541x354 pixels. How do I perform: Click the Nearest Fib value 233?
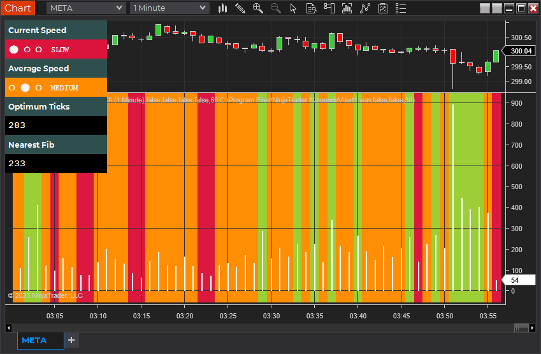(17, 164)
